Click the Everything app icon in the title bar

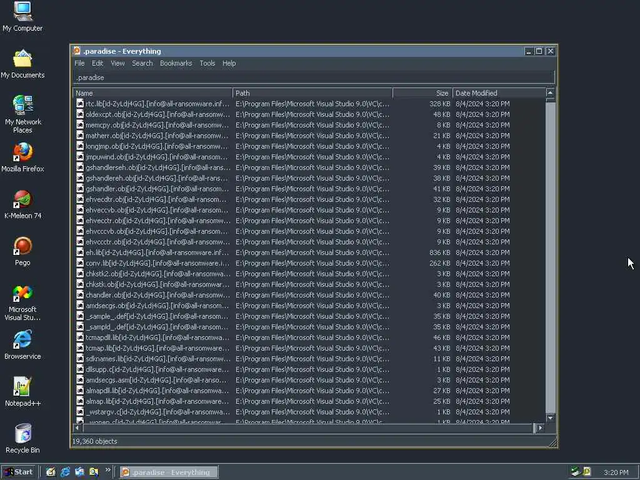[x=77, y=51]
